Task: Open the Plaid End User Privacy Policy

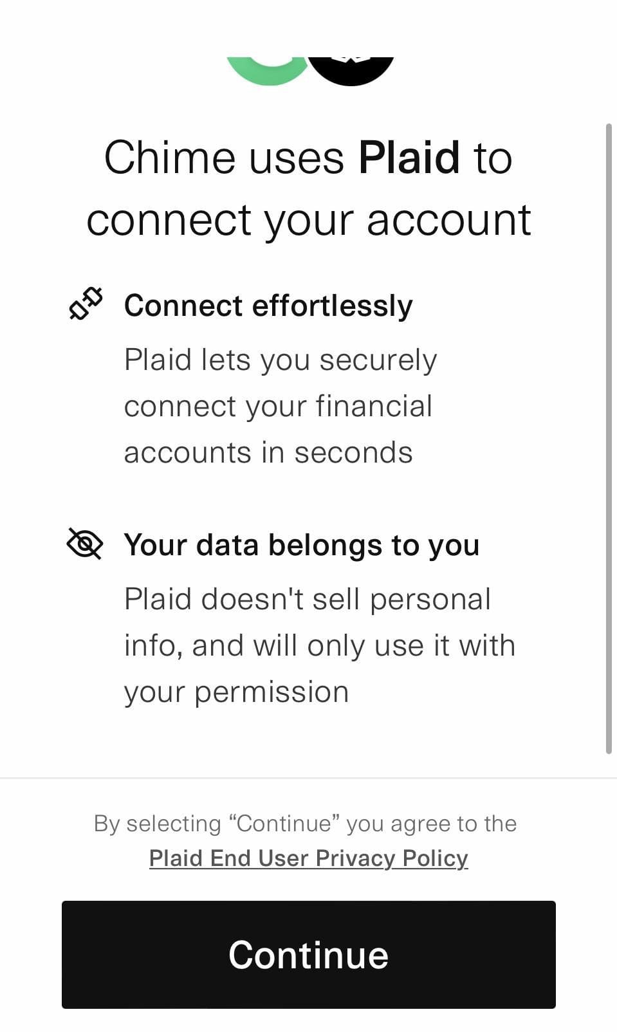Action: click(x=308, y=858)
